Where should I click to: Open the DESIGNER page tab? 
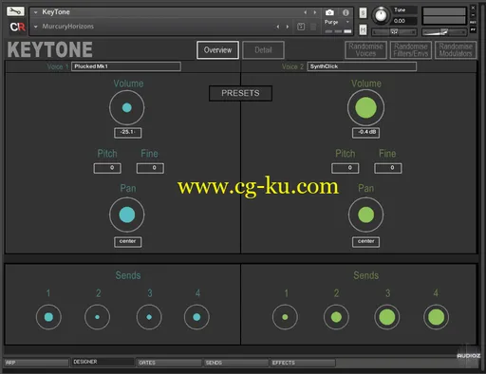point(103,362)
